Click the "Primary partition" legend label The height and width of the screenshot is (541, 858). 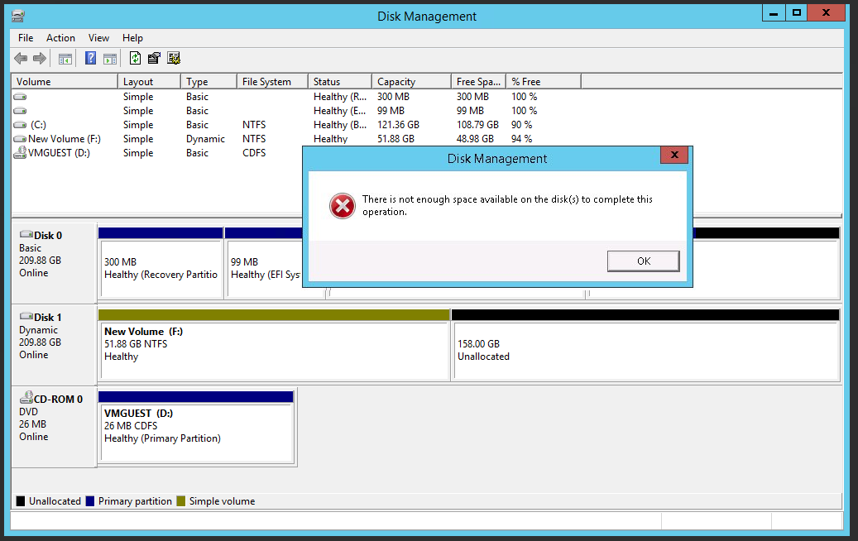click(x=135, y=501)
